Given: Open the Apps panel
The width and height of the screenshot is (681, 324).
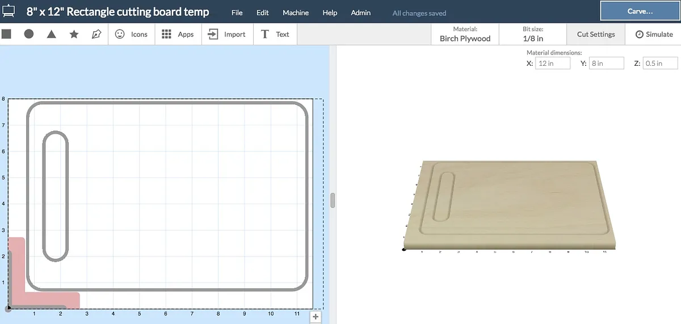Looking at the screenshot, I should pos(178,34).
